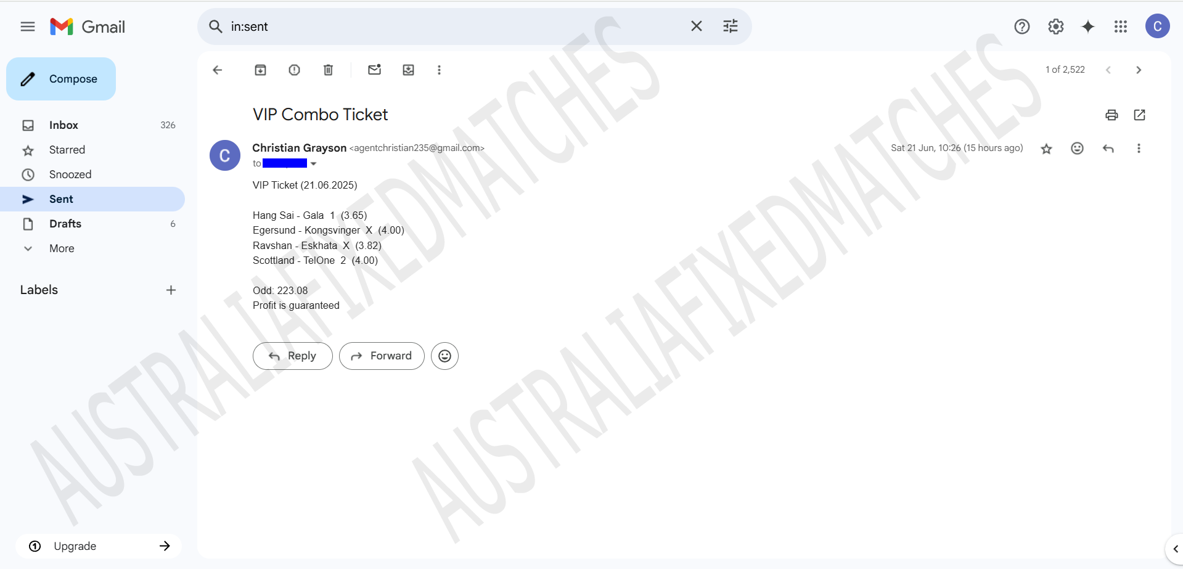The image size is (1183, 569).
Task: Open the Google apps grid
Action: pos(1121,27)
